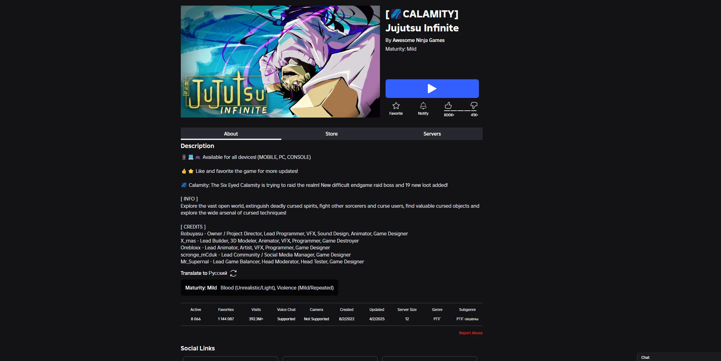This screenshot has width=721, height=361.
Task: Dislike the game with thumbs down
Action: coord(474,106)
